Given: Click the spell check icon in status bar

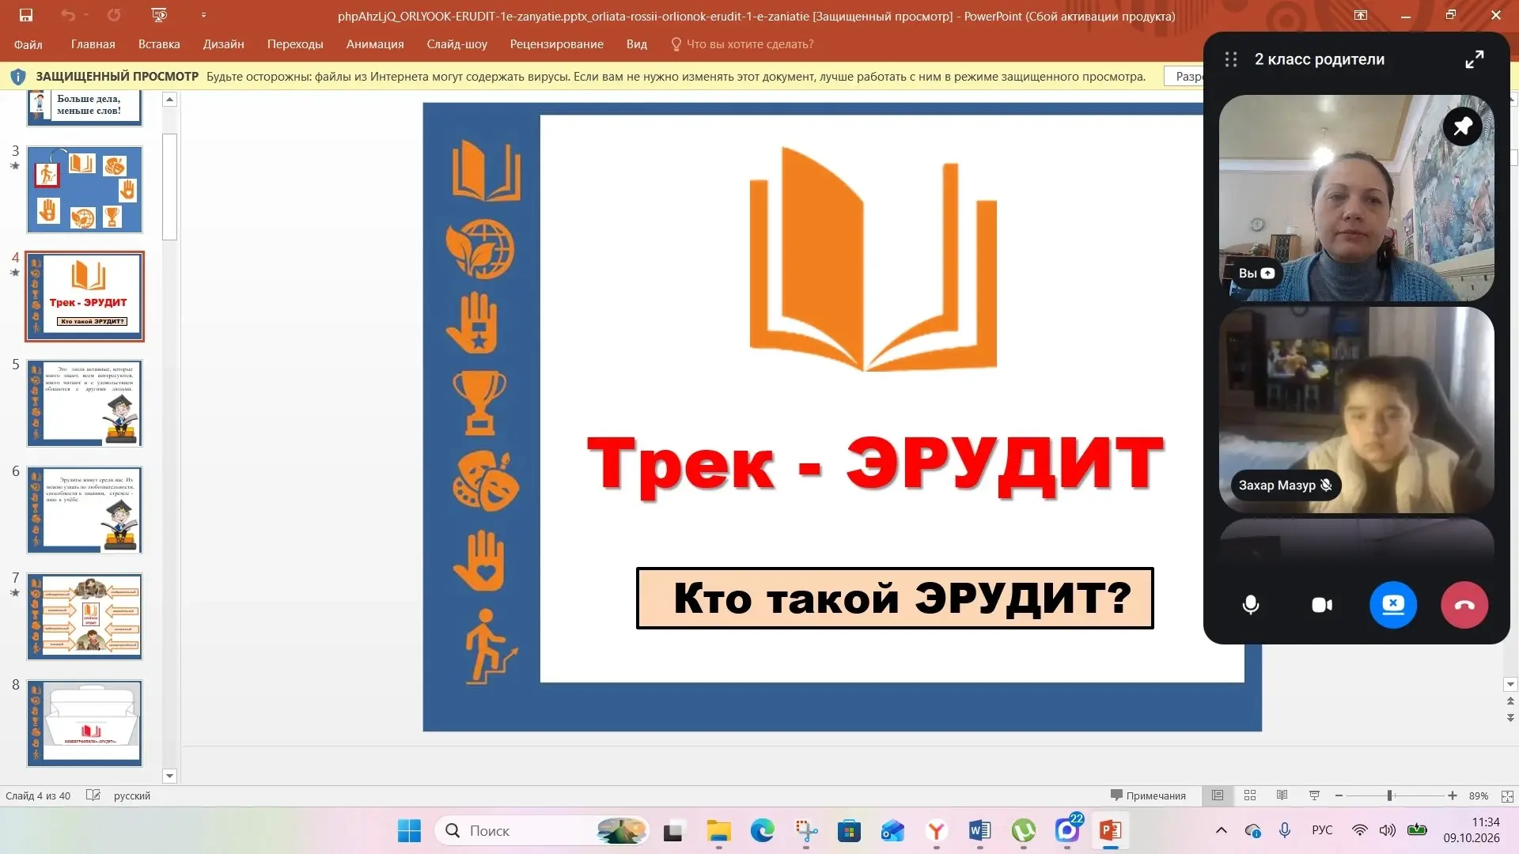Looking at the screenshot, I should pyautogui.click(x=93, y=795).
